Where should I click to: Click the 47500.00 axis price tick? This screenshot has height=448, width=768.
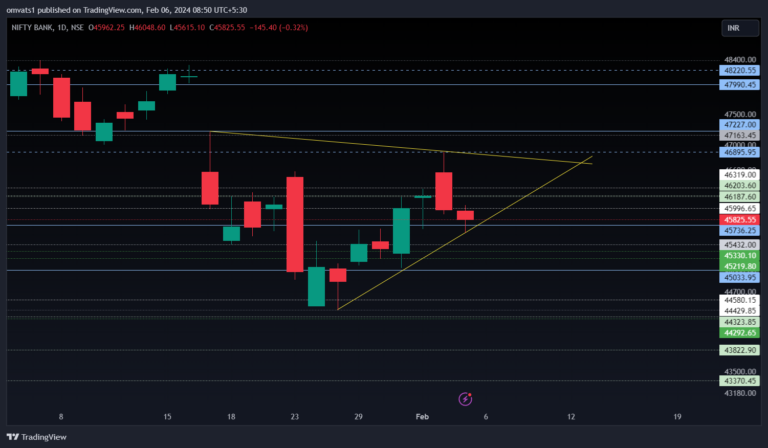[x=740, y=115]
